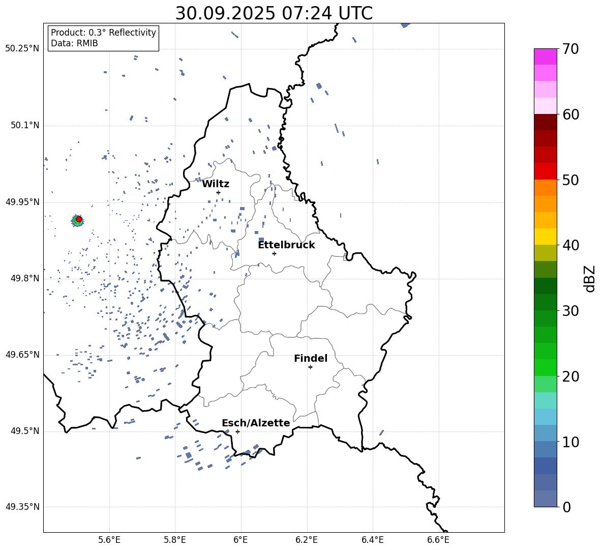Select the Ettelbruck city label
Viewport: 602px width, 550px height.
point(286,245)
